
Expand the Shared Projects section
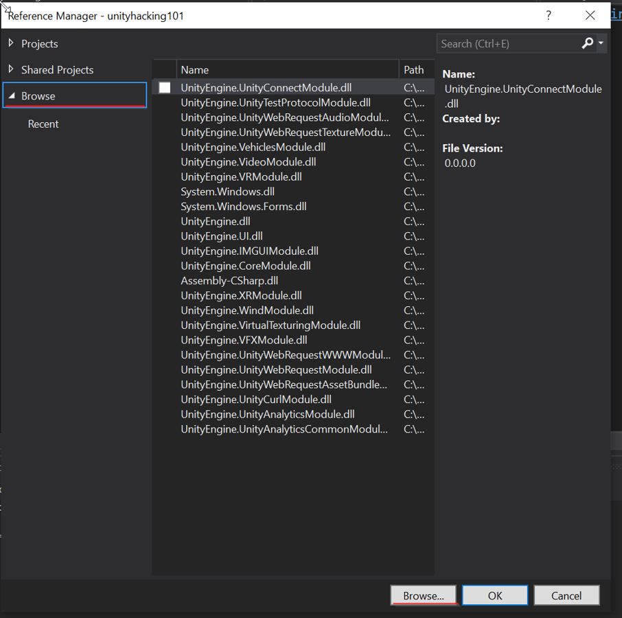click(x=11, y=69)
